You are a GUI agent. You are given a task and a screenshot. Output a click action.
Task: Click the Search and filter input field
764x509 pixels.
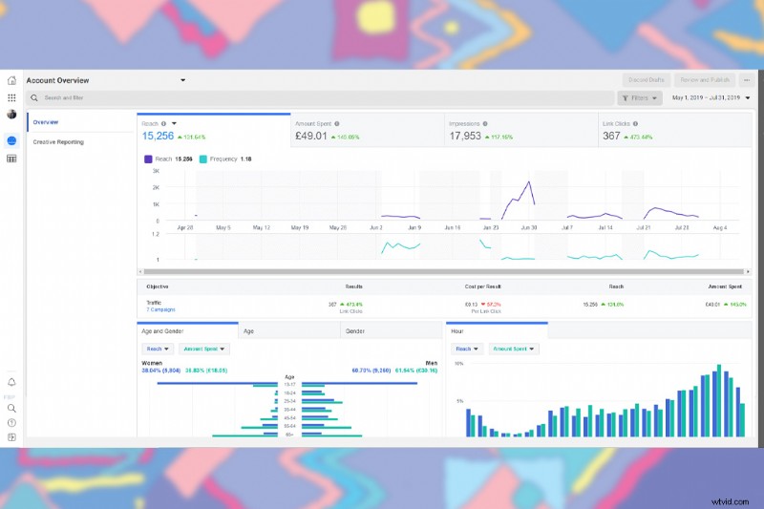(321, 98)
